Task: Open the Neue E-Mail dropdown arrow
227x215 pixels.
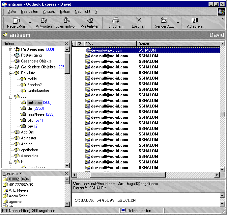Action: point(30,23)
